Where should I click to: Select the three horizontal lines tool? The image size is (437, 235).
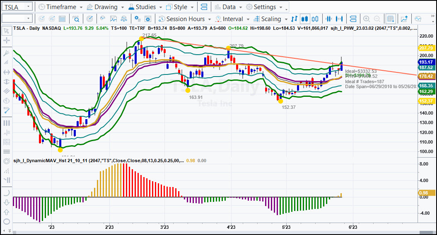point(6,151)
